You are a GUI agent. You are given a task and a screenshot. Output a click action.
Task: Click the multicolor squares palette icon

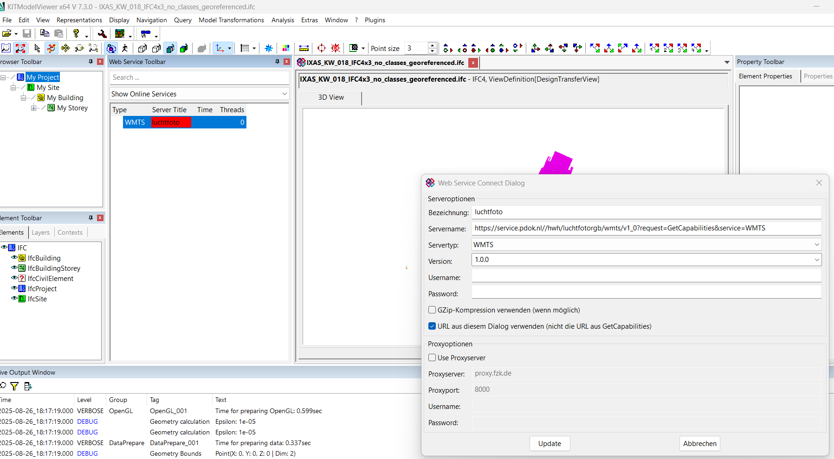point(286,48)
